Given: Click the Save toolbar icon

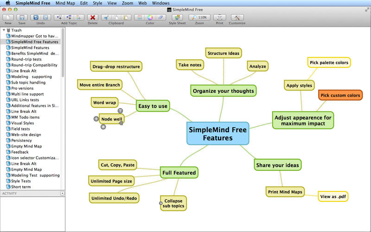Looking at the screenshot, I should tap(22, 18).
